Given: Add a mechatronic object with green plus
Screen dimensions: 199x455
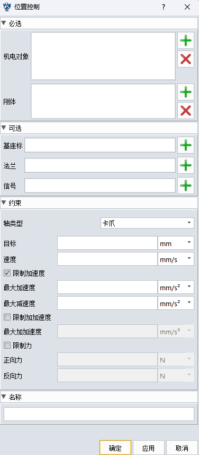Looking at the screenshot, I should (x=185, y=40).
